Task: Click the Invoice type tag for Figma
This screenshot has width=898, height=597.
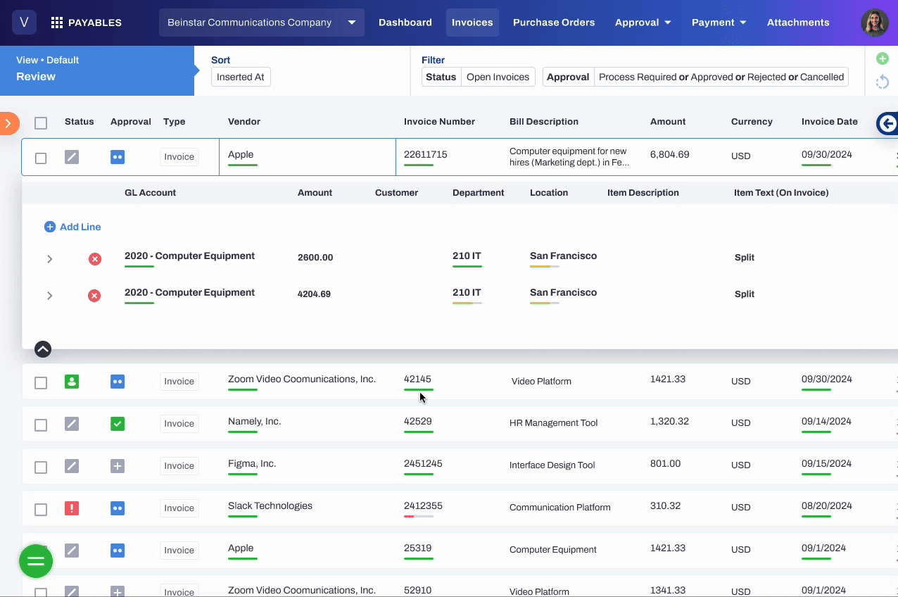Action: pyautogui.click(x=179, y=466)
